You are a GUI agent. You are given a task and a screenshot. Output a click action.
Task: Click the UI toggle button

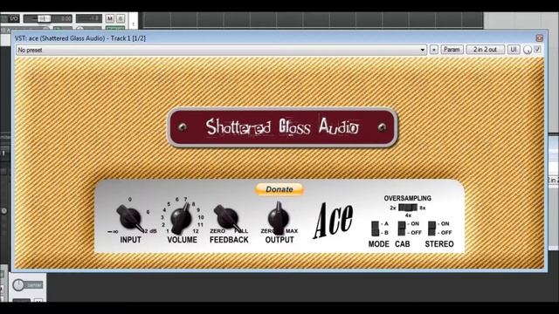[x=514, y=50]
